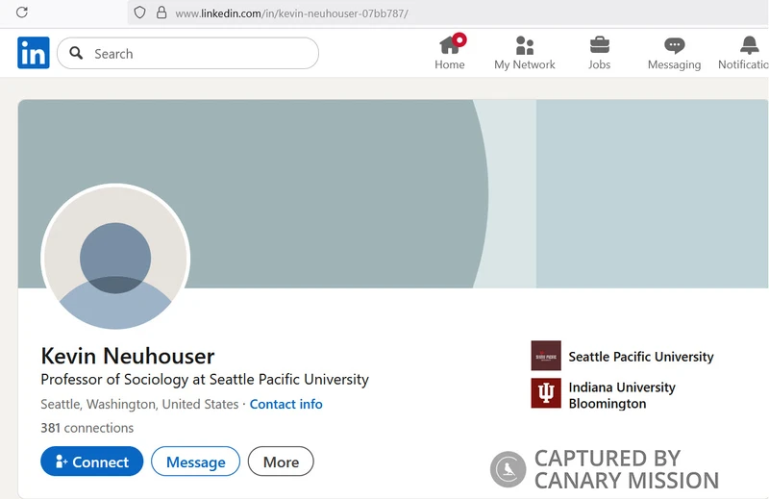Image resolution: width=769 pixels, height=499 pixels.
Task: Open the My Network nav item
Action: pos(524,53)
